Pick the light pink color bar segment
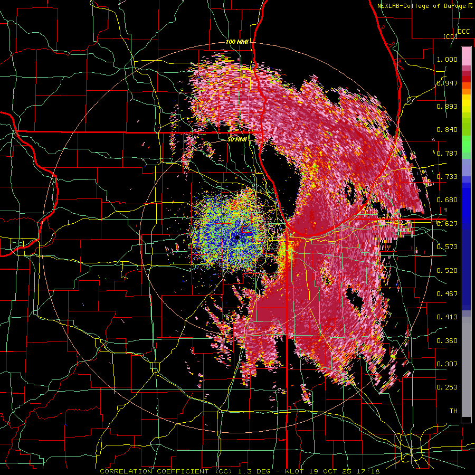 pos(466,56)
